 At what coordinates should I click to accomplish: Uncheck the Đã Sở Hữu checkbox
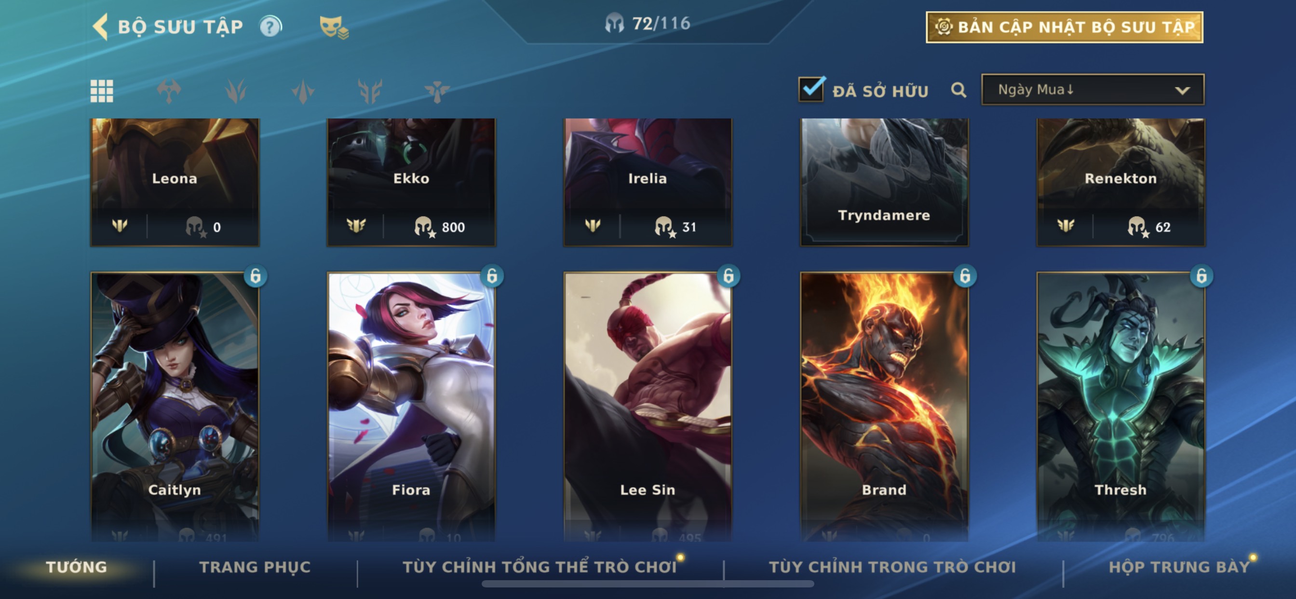[x=811, y=89]
